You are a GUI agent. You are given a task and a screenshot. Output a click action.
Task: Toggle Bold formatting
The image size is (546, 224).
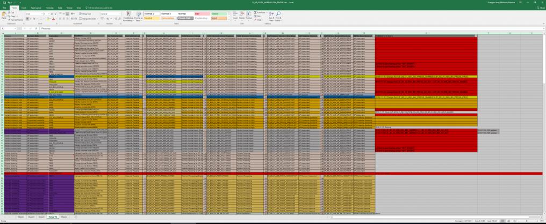coord(27,19)
